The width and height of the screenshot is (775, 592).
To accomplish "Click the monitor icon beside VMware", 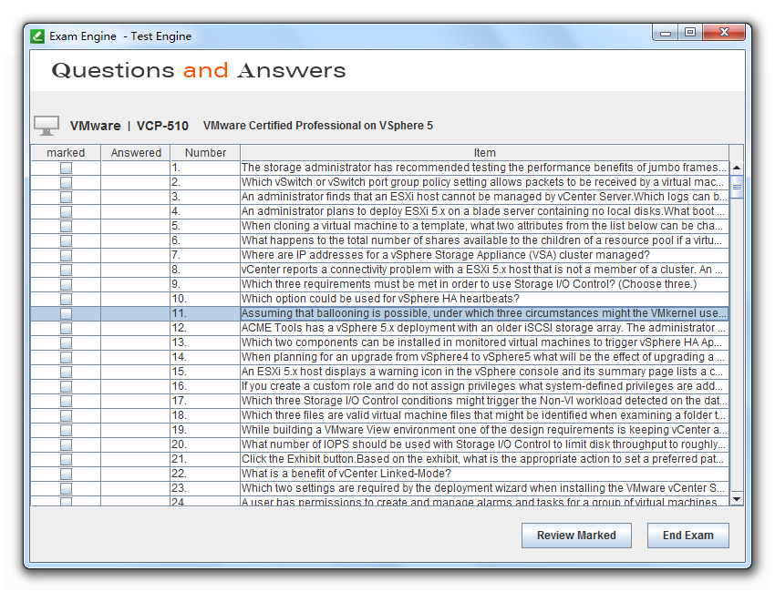I will [46, 126].
